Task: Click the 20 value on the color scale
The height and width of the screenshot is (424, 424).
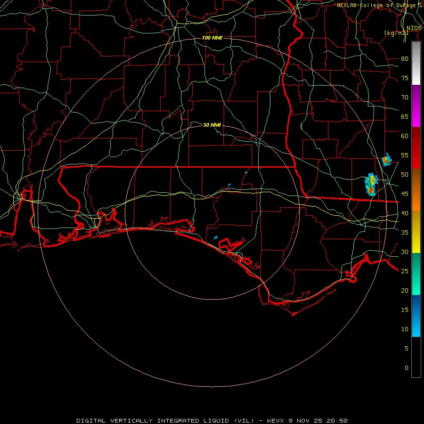Action: click(x=405, y=291)
